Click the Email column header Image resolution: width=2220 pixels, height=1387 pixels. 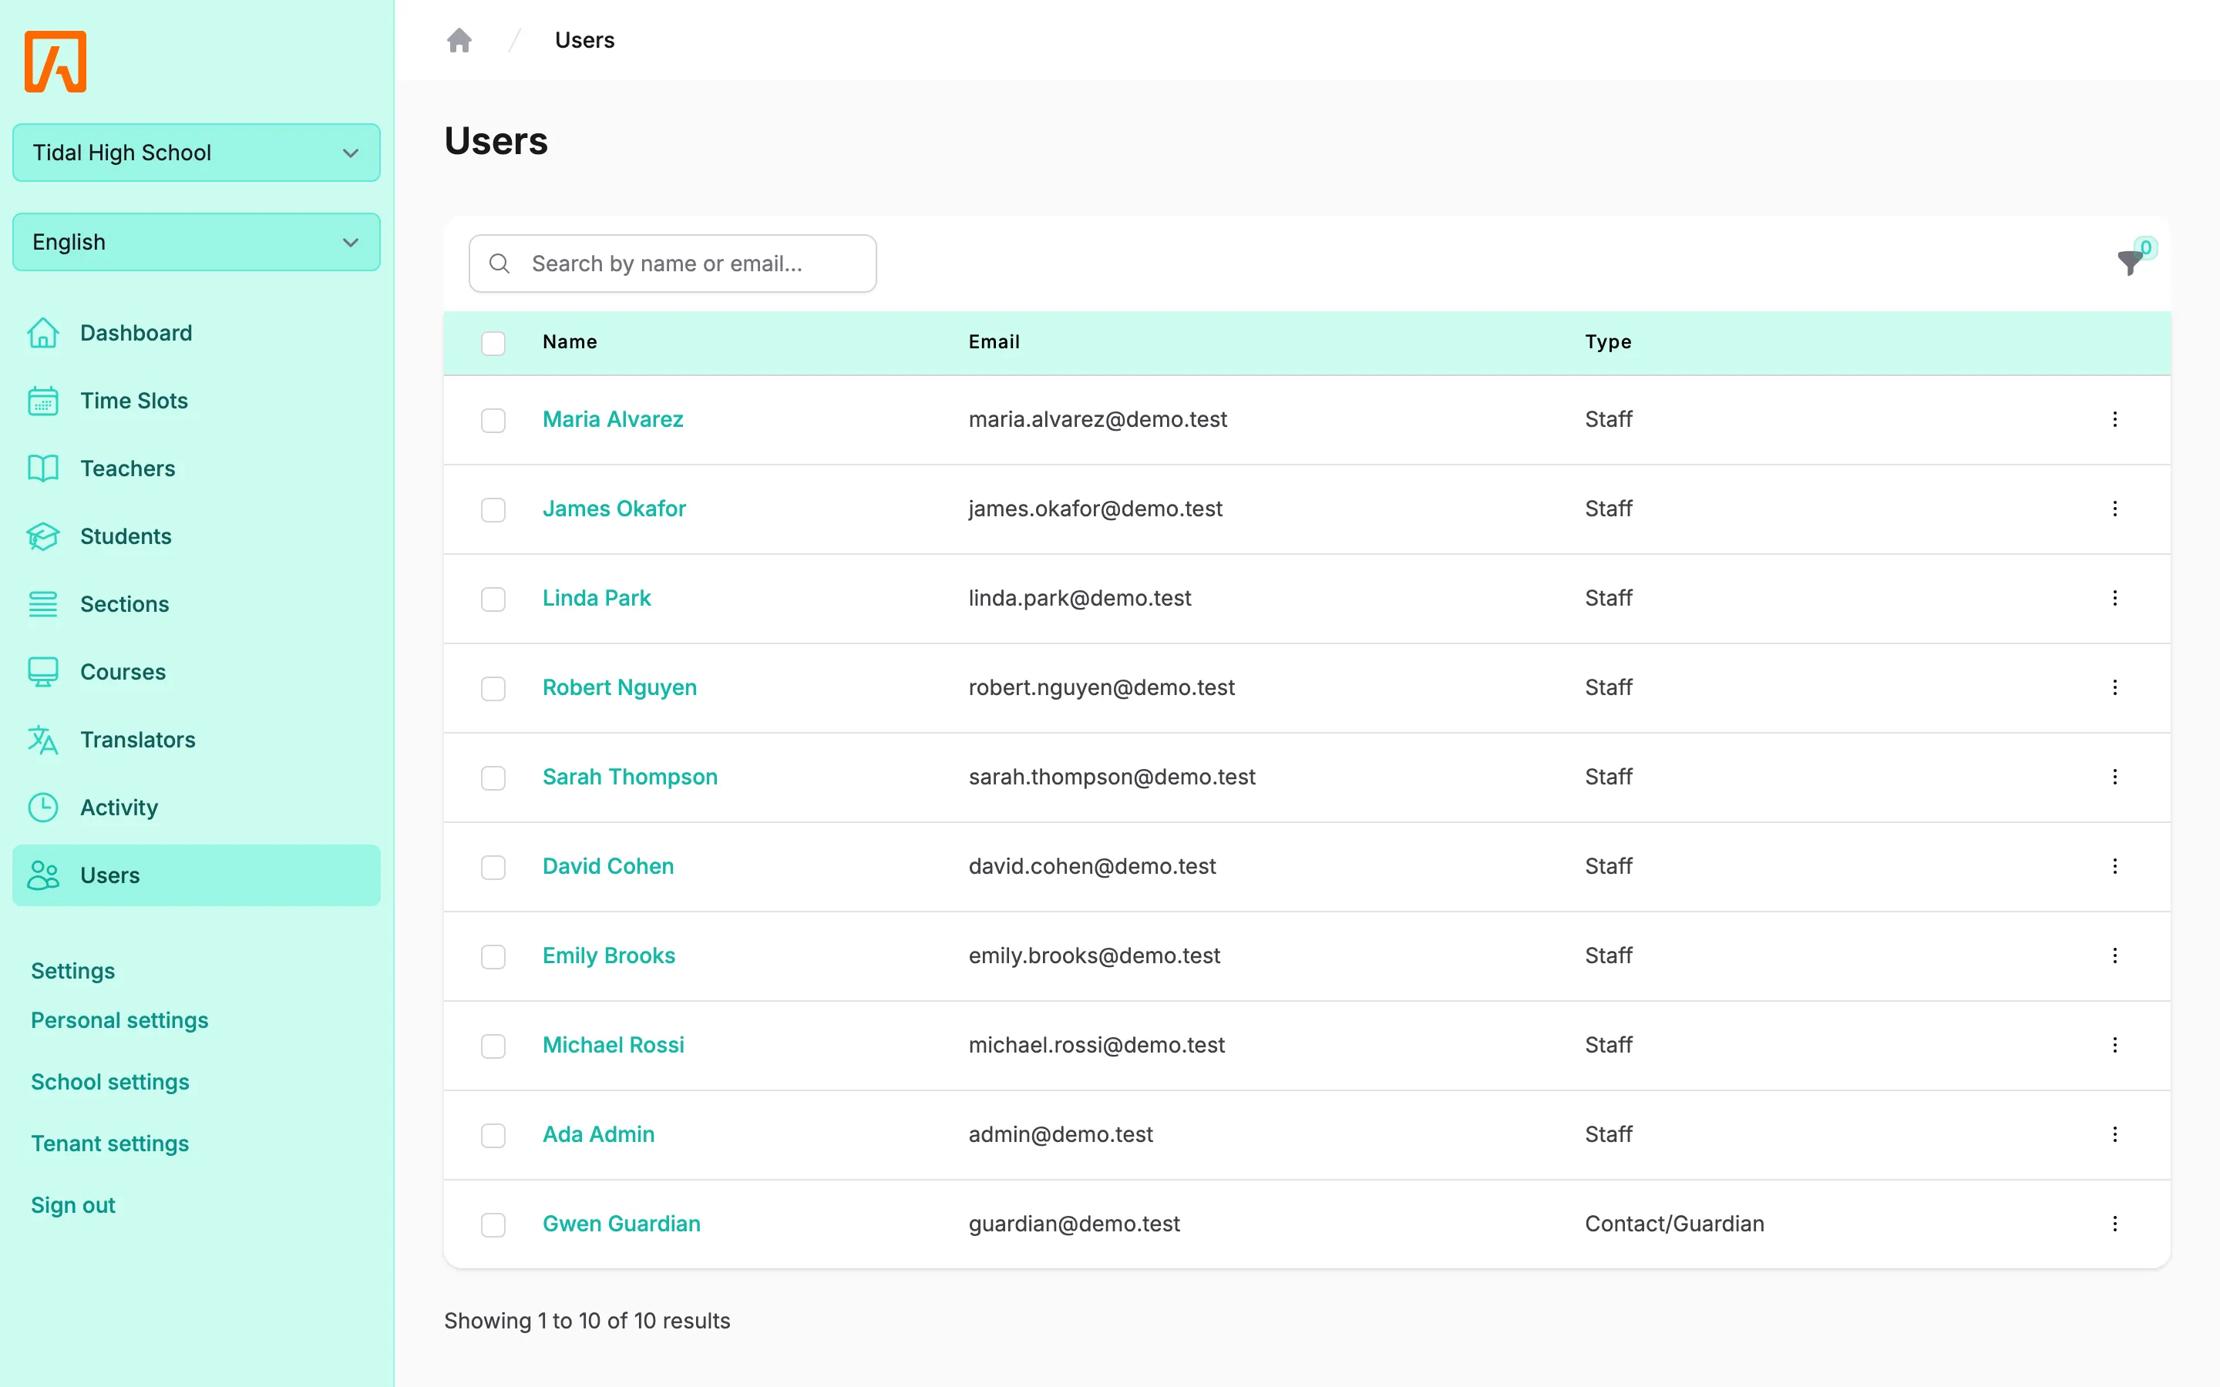coord(994,342)
